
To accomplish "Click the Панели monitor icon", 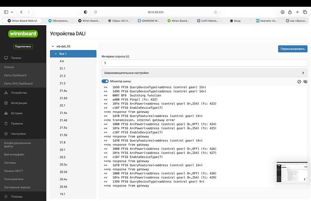I will [x=6, y=58].
